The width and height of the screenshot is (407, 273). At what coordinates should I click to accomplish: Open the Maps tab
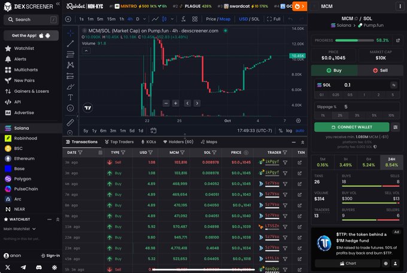209,142
